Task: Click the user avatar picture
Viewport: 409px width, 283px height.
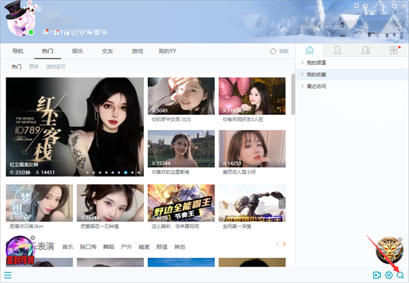Action: tap(22, 18)
